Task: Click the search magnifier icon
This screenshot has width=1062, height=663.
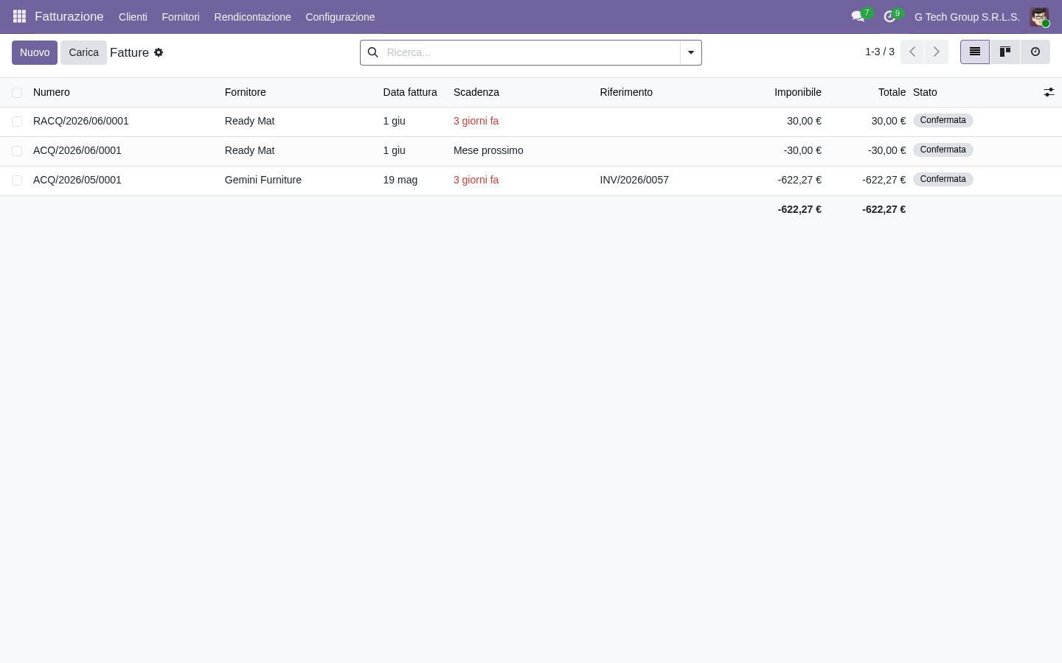Action: tap(373, 52)
